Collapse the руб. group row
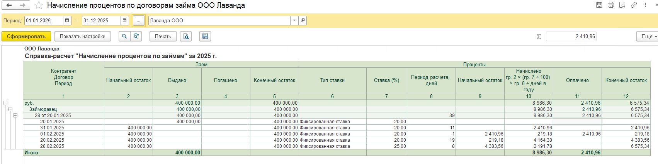This screenshot has height=164, width=658. (x=5, y=103)
